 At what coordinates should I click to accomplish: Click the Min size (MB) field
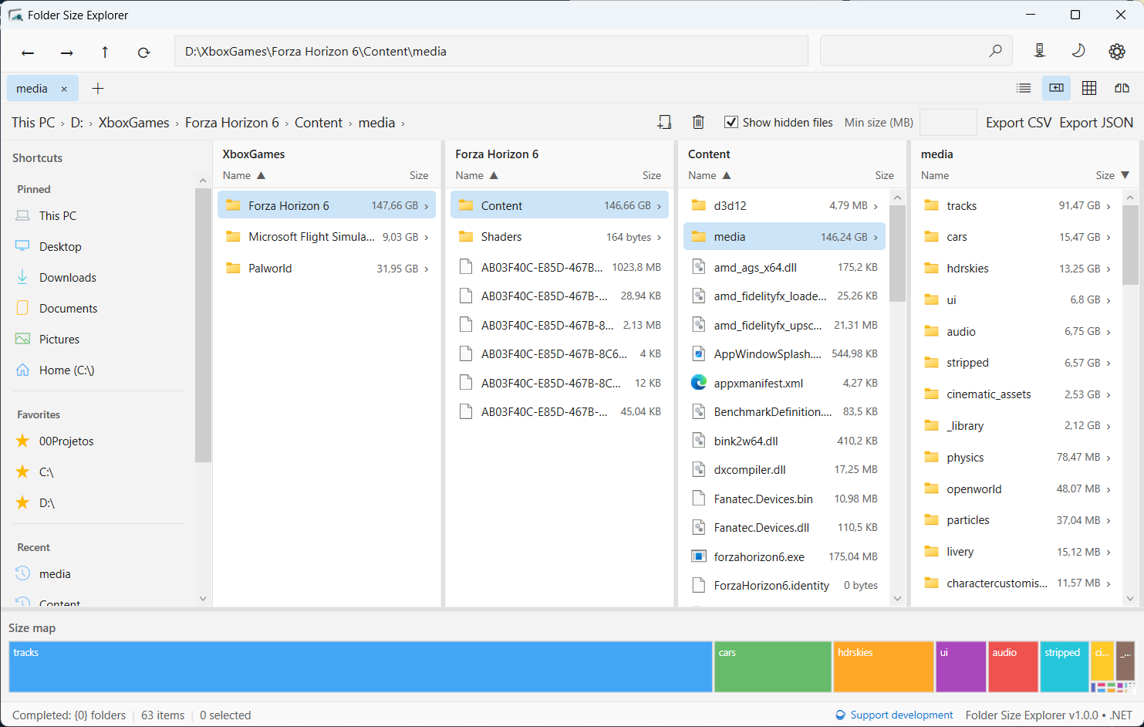click(948, 123)
